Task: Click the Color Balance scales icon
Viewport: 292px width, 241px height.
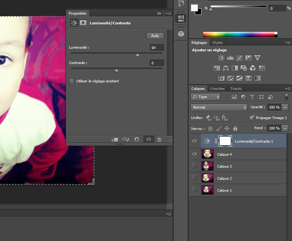Action: 226,68
